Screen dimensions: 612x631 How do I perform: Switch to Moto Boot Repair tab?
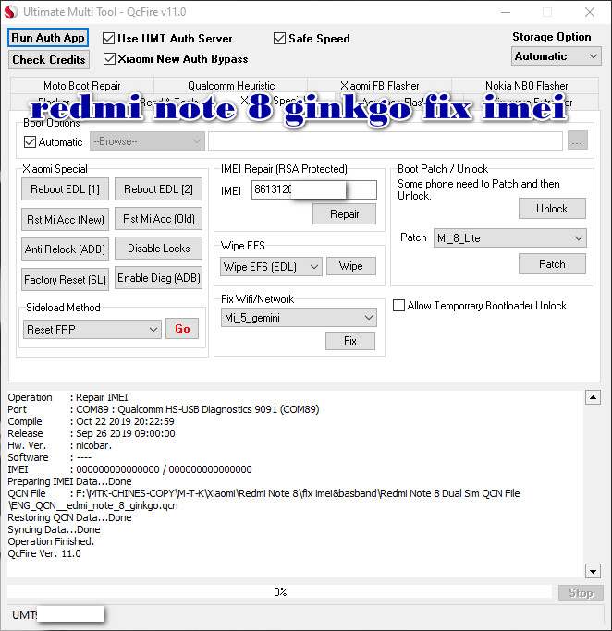(82, 86)
